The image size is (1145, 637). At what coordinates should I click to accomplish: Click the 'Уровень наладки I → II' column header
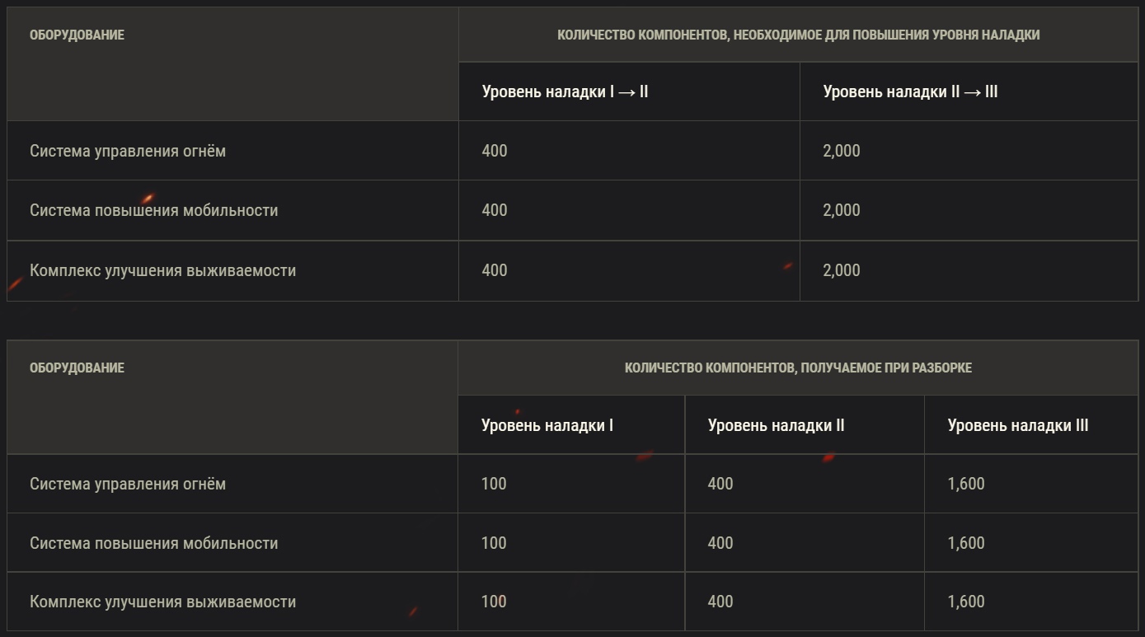565,91
